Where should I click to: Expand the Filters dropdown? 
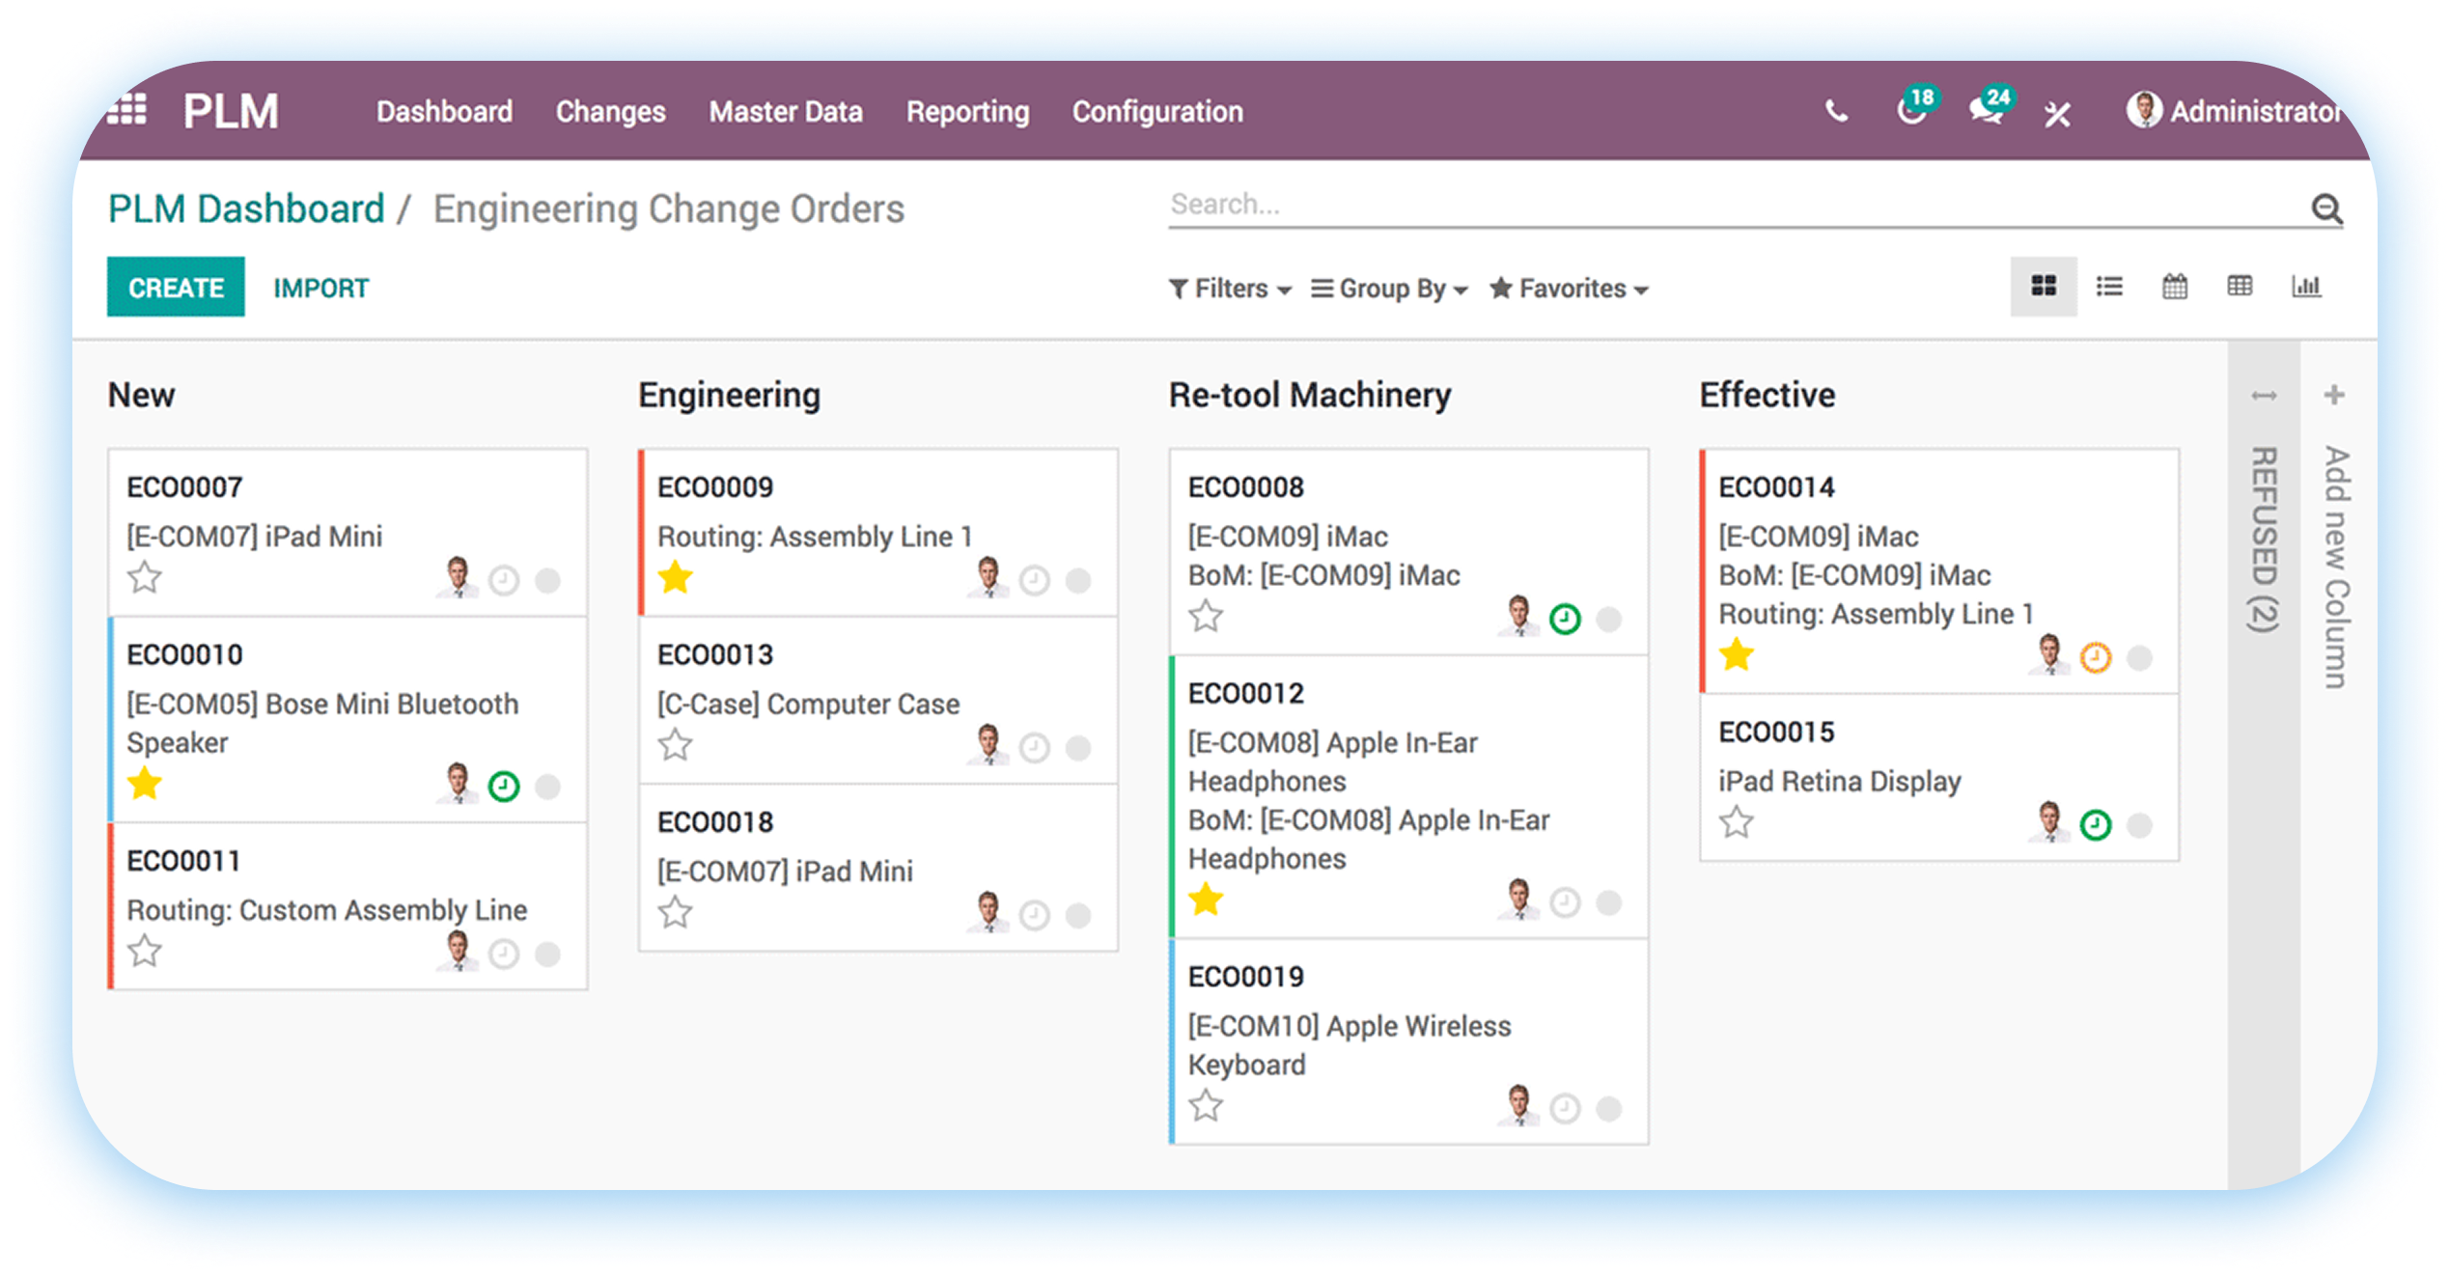tap(1230, 289)
